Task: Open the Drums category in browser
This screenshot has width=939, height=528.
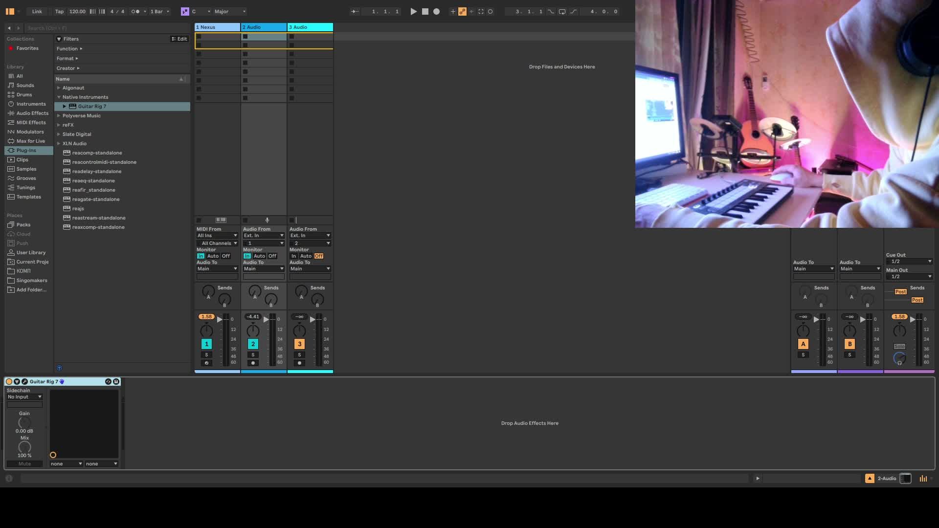Action: 24,95
